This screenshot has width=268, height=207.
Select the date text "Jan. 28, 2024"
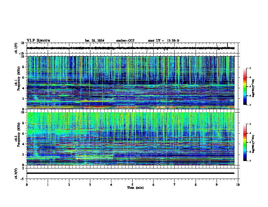pos(94,41)
